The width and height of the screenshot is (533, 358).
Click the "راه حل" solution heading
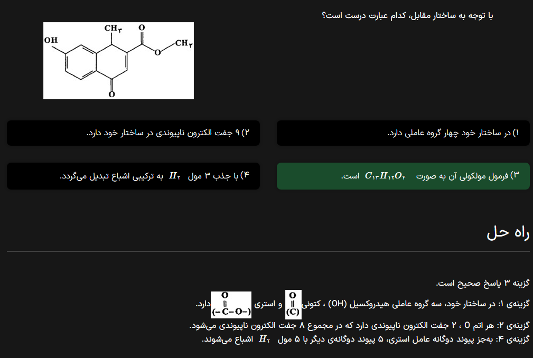click(508, 233)
